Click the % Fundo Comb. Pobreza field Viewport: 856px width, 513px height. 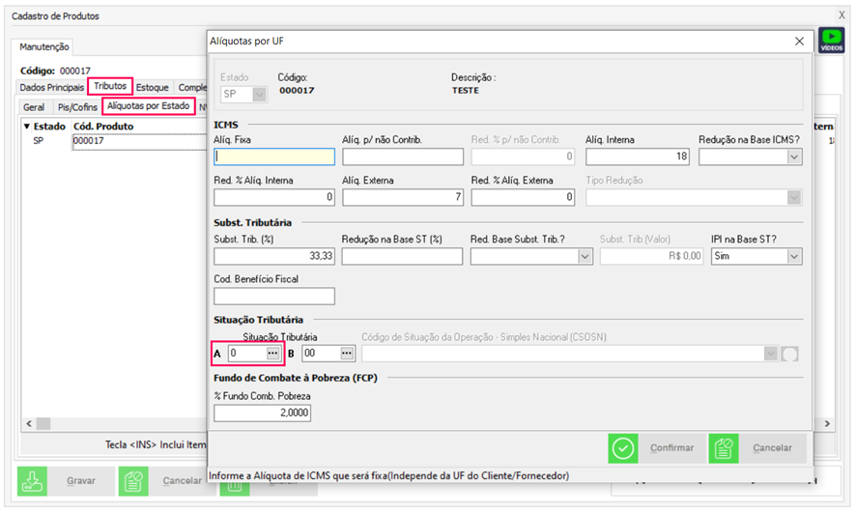pos(262,413)
